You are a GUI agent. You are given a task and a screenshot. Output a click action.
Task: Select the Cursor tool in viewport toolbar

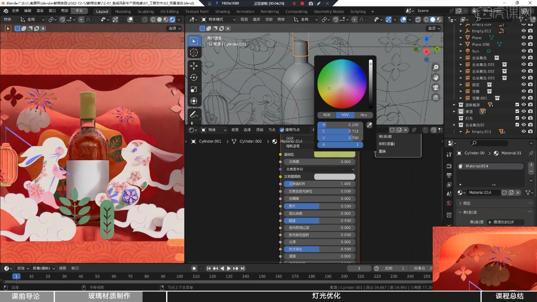pos(194,53)
